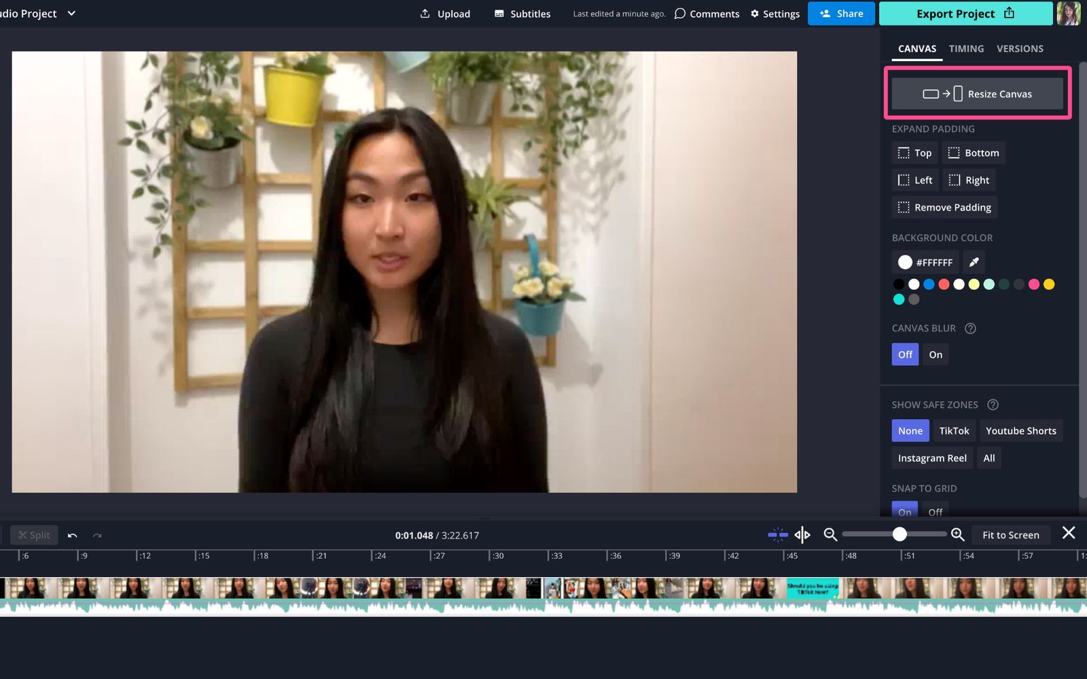Open the Comments panel

(x=707, y=14)
